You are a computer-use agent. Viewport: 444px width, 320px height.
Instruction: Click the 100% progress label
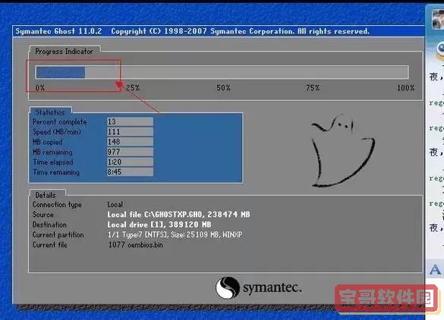405,88
